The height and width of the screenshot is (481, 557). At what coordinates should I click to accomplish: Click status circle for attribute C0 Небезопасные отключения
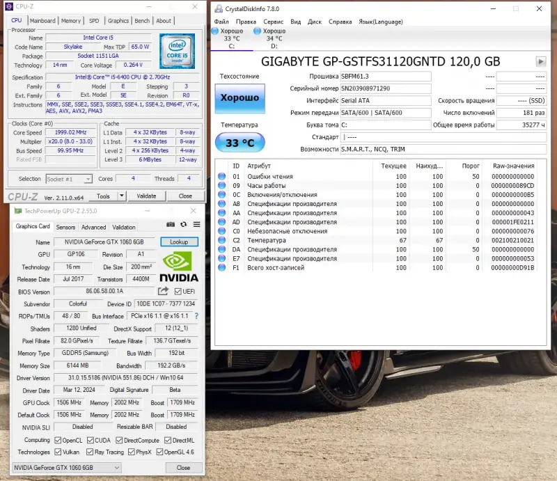click(221, 231)
